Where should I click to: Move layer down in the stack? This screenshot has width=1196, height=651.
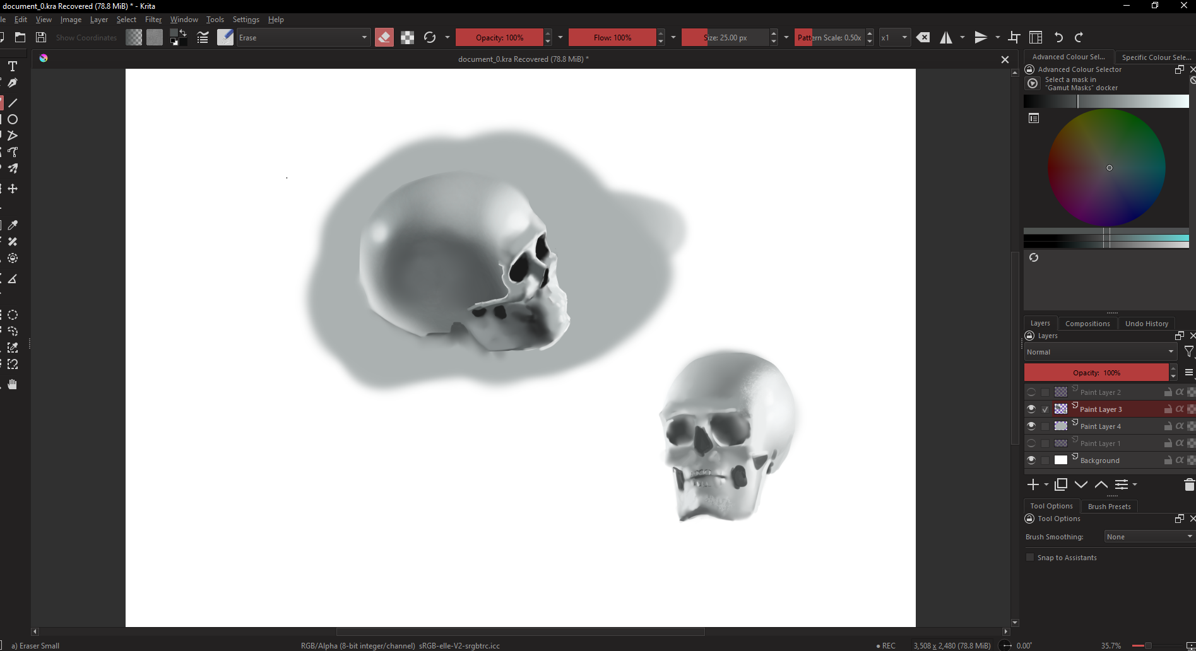pos(1081,484)
